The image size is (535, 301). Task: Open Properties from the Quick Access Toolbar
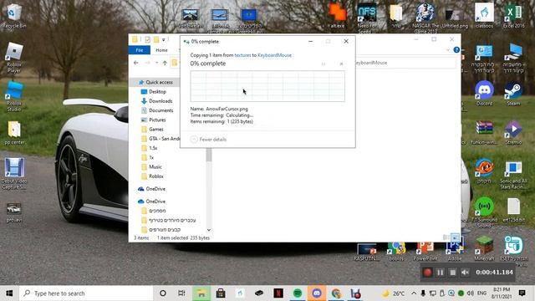[x=147, y=40]
